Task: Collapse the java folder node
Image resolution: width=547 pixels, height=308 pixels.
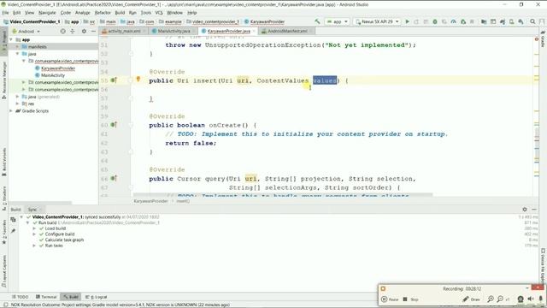Action: pos(17,54)
